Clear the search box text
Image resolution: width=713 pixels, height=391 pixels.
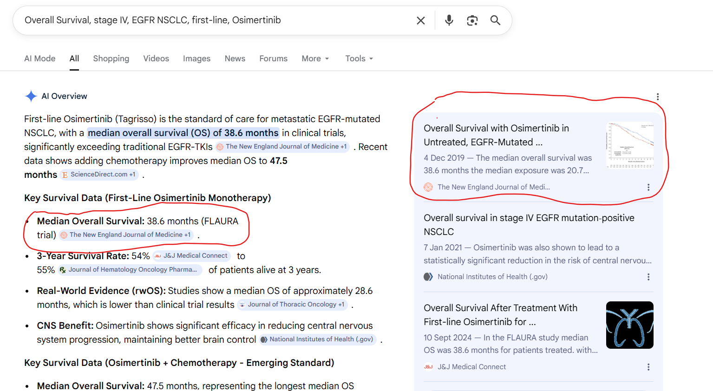point(421,20)
